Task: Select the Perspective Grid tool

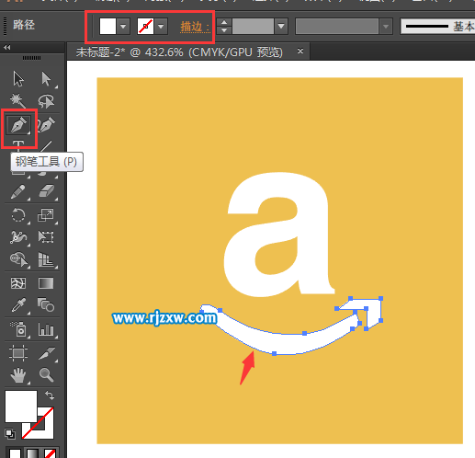Action: point(46,260)
